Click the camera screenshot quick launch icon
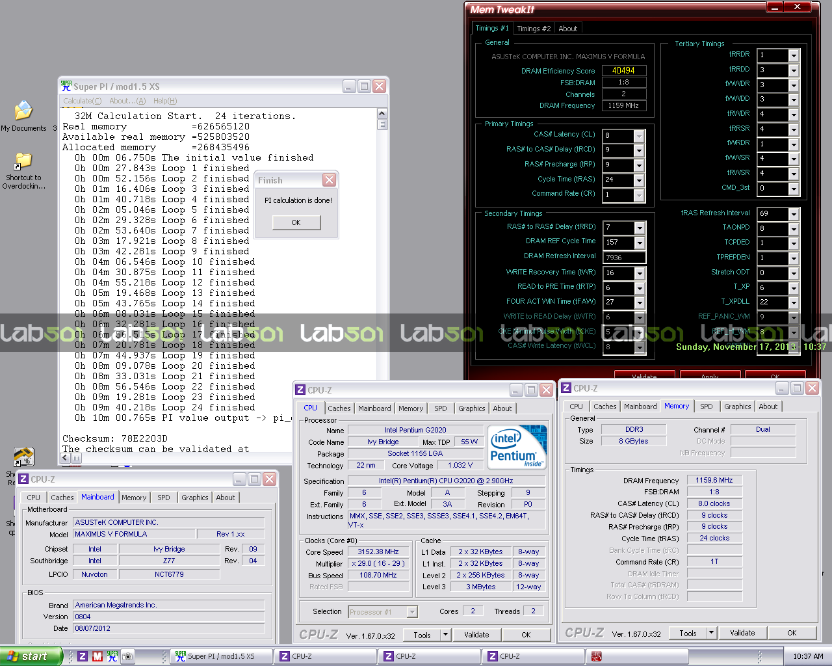Screen dimensions: 832x666 (127, 656)
